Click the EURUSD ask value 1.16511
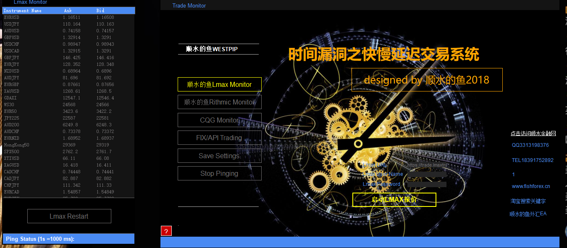Screen dimensions: 567x248 pyautogui.click(x=71, y=17)
